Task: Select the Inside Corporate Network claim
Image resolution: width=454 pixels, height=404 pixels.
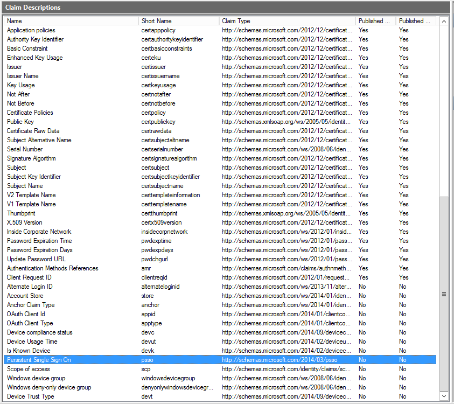Action: [x=39, y=232]
